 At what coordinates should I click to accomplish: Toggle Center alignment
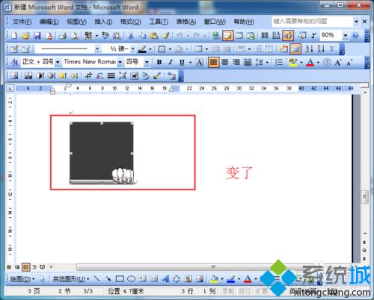coord(225,63)
